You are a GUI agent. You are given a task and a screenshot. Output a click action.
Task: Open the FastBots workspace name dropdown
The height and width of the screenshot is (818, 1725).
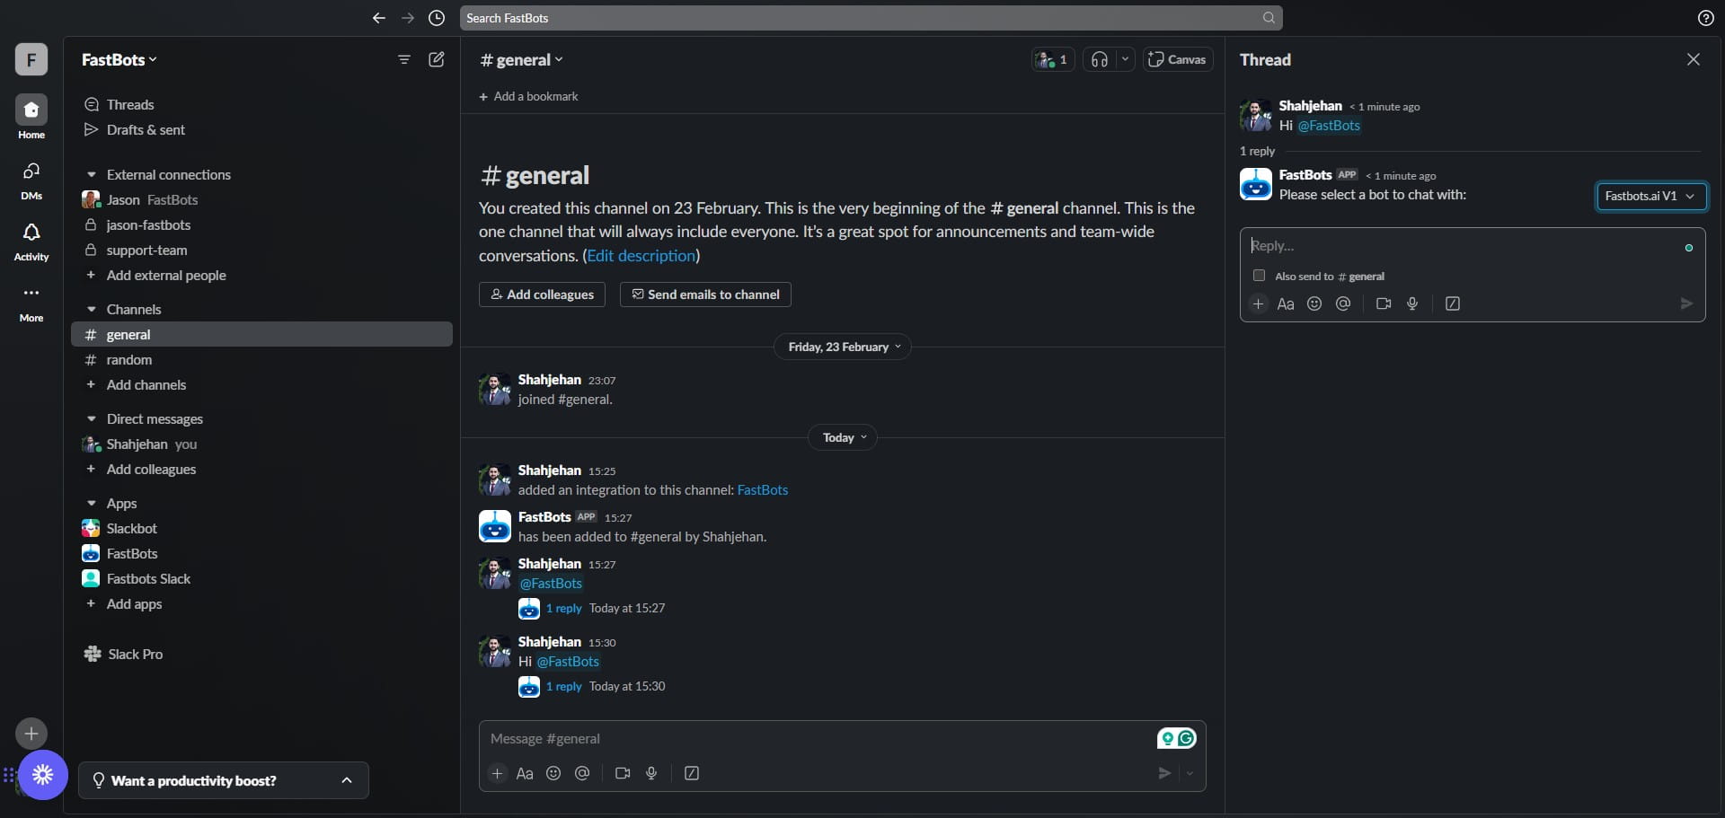[119, 59]
